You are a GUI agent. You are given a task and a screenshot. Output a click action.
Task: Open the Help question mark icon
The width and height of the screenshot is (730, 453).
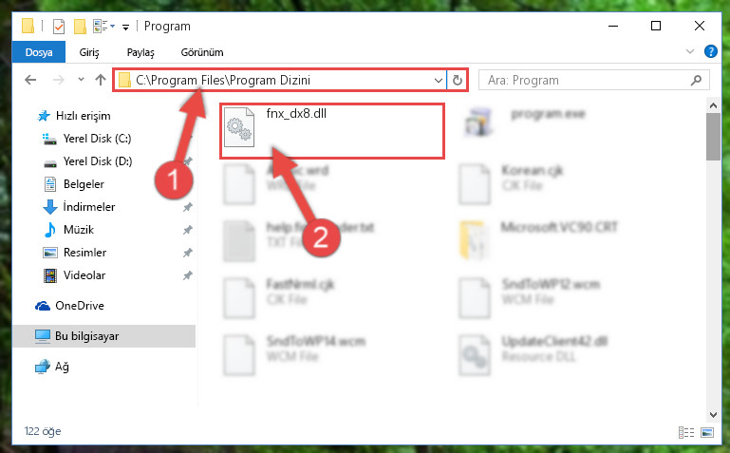pyautogui.click(x=710, y=51)
